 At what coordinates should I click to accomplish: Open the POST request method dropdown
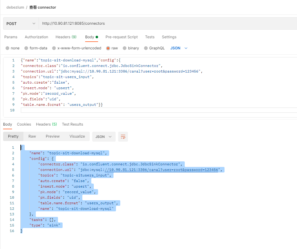[20, 23]
